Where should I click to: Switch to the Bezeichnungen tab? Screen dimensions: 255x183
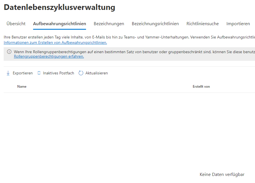(x=109, y=24)
